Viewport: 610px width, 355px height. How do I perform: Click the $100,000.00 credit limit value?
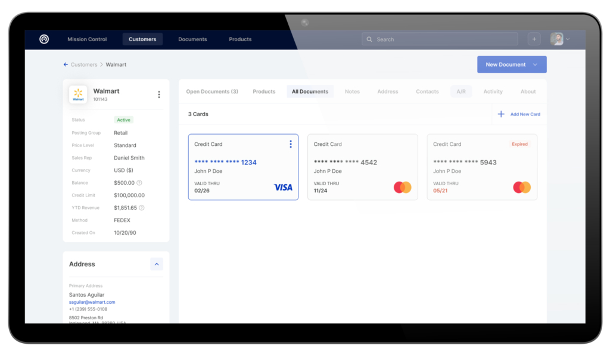point(129,195)
